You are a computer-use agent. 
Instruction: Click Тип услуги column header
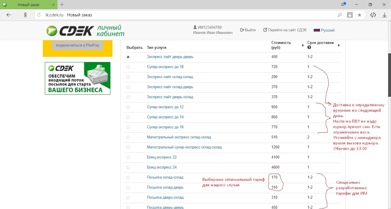tap(156, 48)
